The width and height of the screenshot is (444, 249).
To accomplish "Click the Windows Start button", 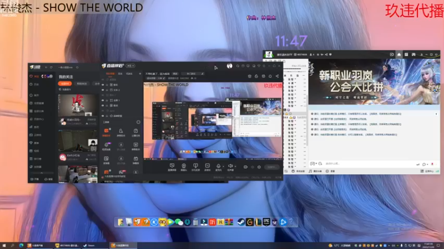I will coord(4,246).
